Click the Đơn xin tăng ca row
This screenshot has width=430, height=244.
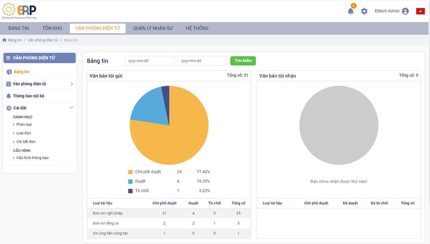tap(169, 223)
